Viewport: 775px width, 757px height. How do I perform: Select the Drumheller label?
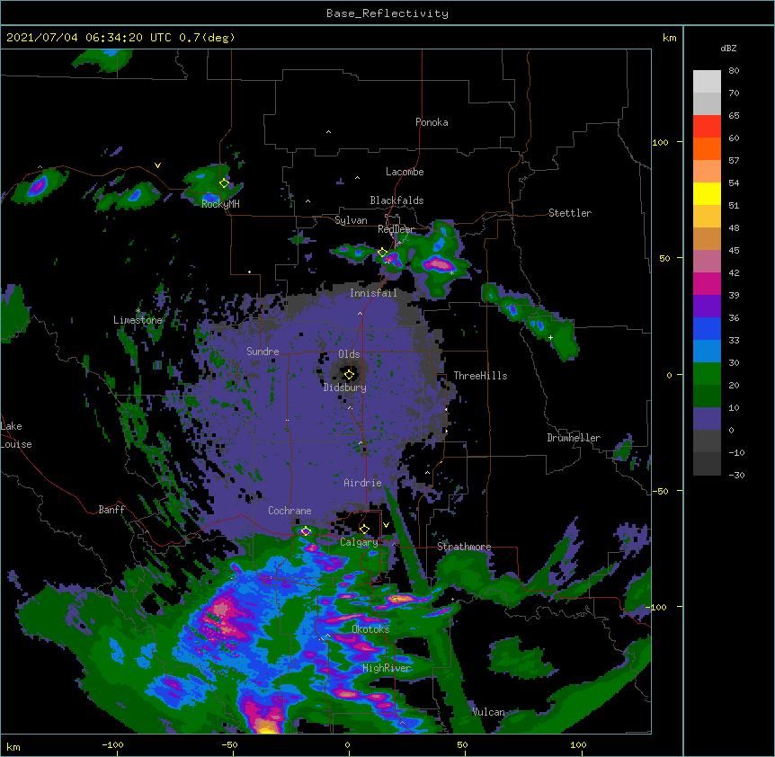pyautogui.click(x=574, y=438)
